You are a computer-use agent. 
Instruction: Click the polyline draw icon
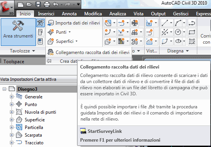pyautogui.click(x=192, y=23)
